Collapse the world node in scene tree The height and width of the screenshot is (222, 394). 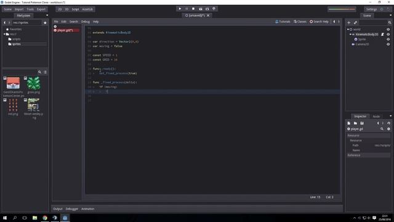coord(348,30)
